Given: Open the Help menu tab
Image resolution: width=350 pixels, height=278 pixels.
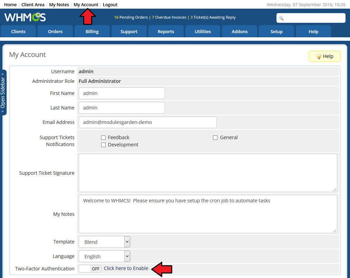Looking at the screenshot, I should (x=313, y=31).
